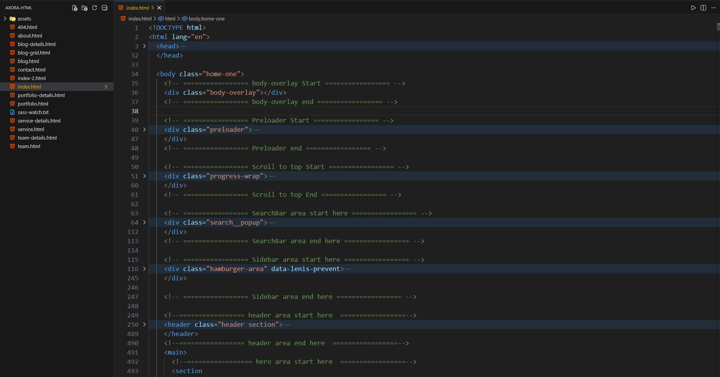Click the New Folder icon in explorer
720x377 pixels.
coord(84,8)
